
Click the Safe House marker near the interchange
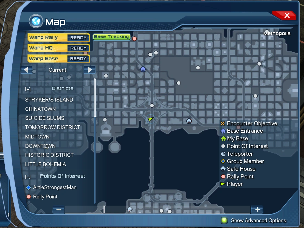click(x=189, y=121)
